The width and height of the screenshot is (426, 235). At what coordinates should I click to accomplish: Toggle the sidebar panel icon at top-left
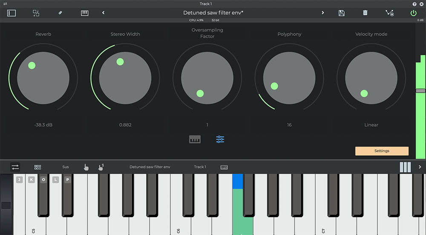pyautogui.click(x=12, y=13)
